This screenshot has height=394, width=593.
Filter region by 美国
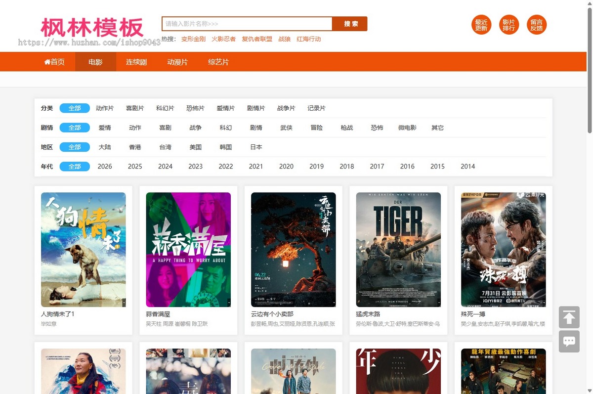click(196, 147)
